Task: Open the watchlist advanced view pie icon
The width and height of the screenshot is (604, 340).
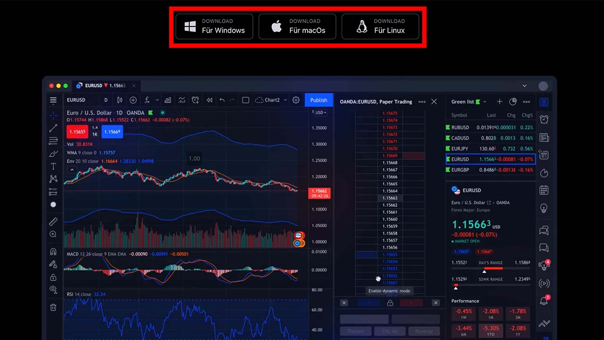Action: coord(513,102)
